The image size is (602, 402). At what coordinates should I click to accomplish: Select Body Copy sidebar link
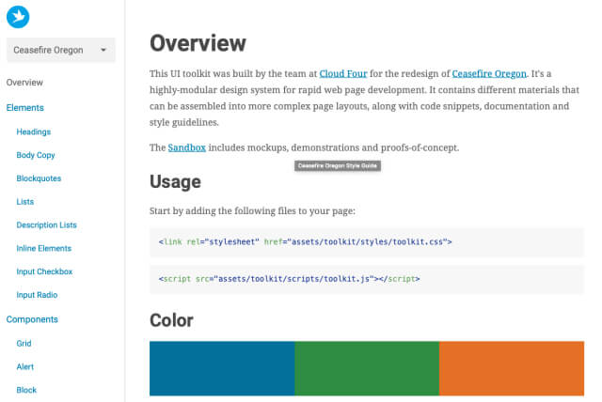(x=36, y=155)
